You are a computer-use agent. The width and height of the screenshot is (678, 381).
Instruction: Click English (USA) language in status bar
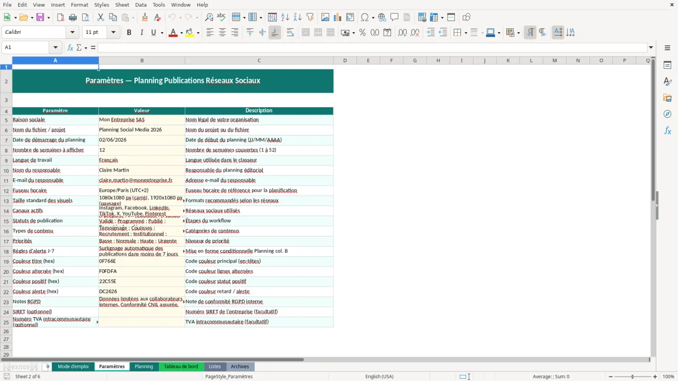[x=379, y=376]
